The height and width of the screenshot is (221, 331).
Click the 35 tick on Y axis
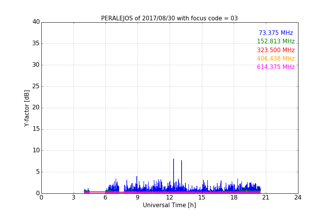coord(36,43)
